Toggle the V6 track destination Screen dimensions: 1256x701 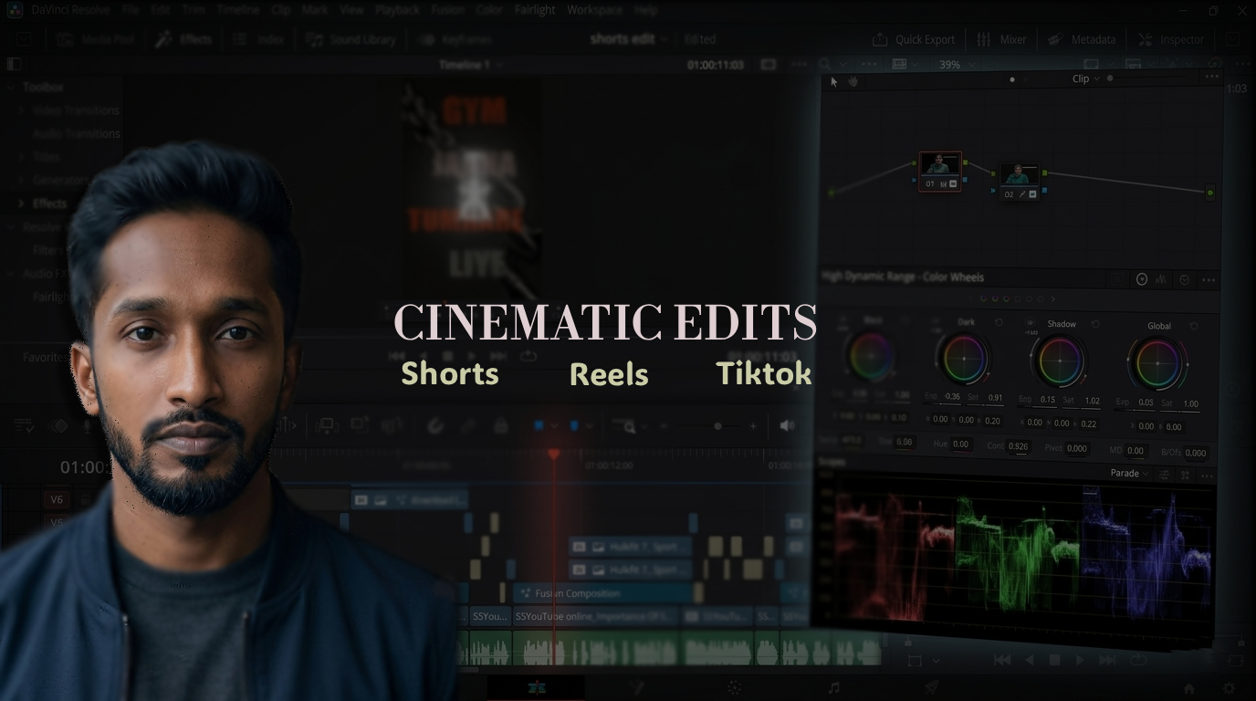[x=57, y=499]
